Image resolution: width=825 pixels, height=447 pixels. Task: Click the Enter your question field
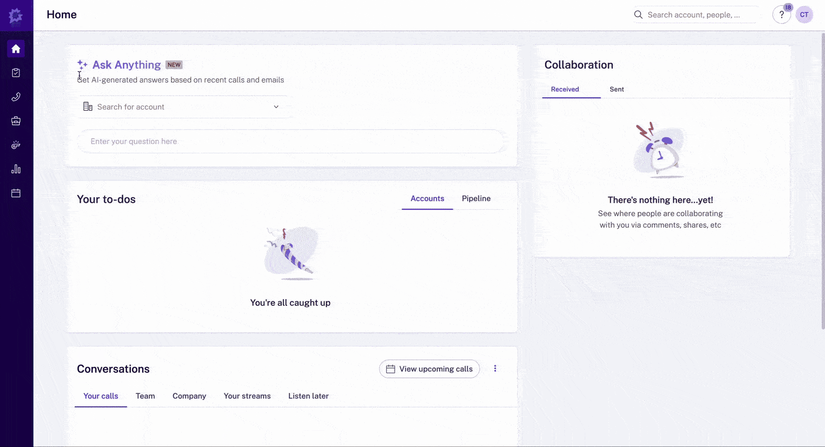coord(290,142)
